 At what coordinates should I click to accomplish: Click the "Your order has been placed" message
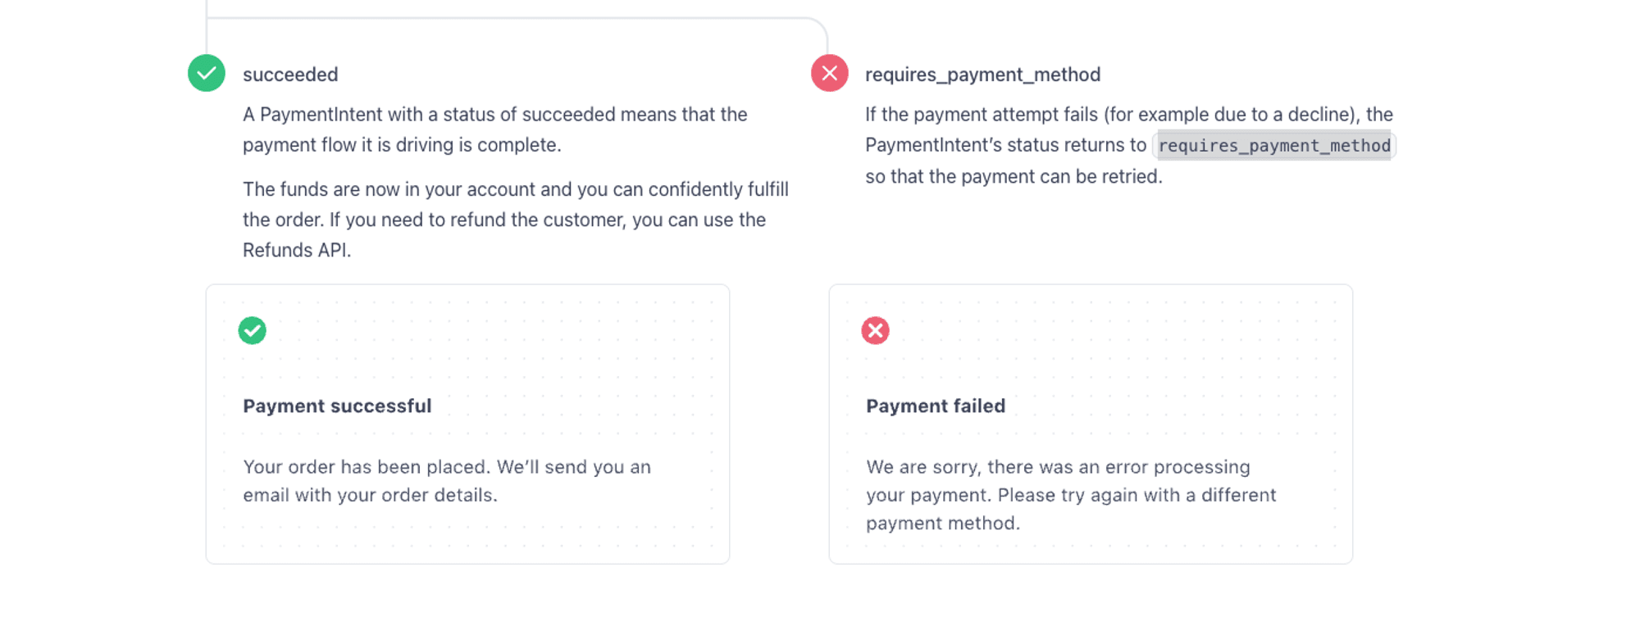[x=447, y=467]
